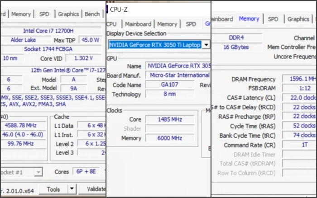
Task: Switch to Graphics tab in left window
Action: [x=68, y=14]
